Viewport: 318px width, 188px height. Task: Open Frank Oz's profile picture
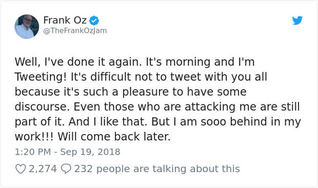[x=27, y=27]
